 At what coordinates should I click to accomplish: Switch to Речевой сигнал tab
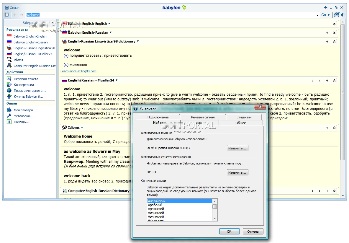[x=203, y=117]
